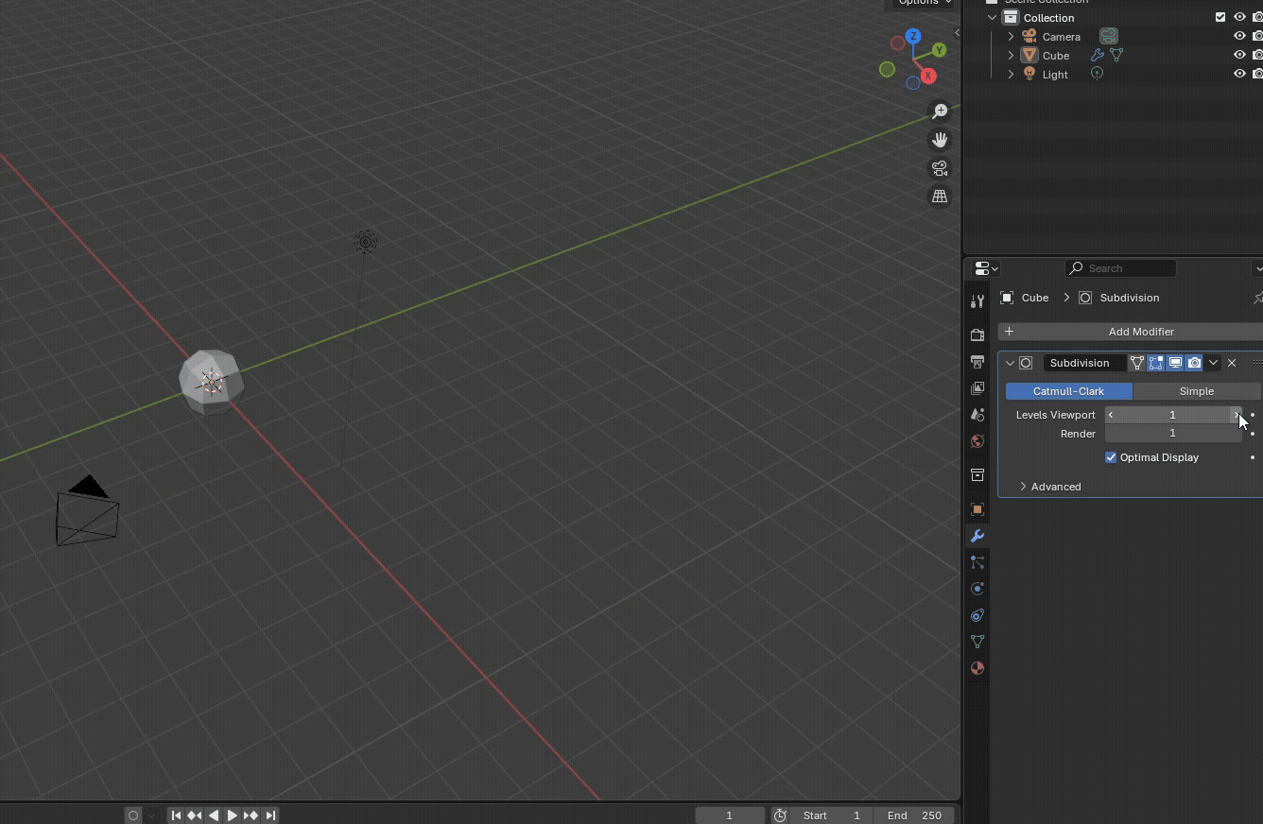Open the Subdivision modifier extra options dropdown
The width and height of the screenshot is (1263, 824).
tap(1213, 363)
